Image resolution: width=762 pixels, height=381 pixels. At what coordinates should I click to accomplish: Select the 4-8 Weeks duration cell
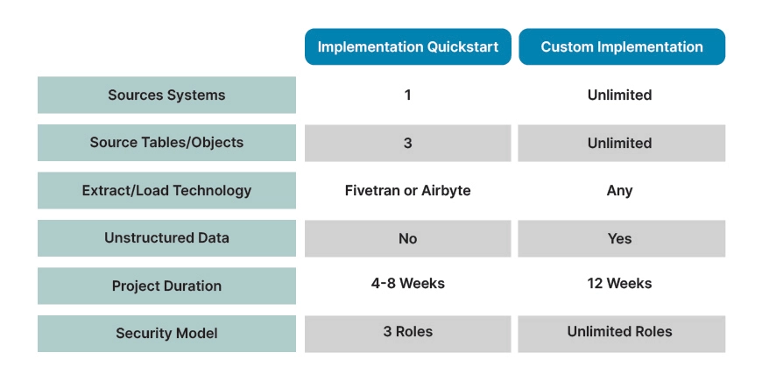click(x=408, y=283)
